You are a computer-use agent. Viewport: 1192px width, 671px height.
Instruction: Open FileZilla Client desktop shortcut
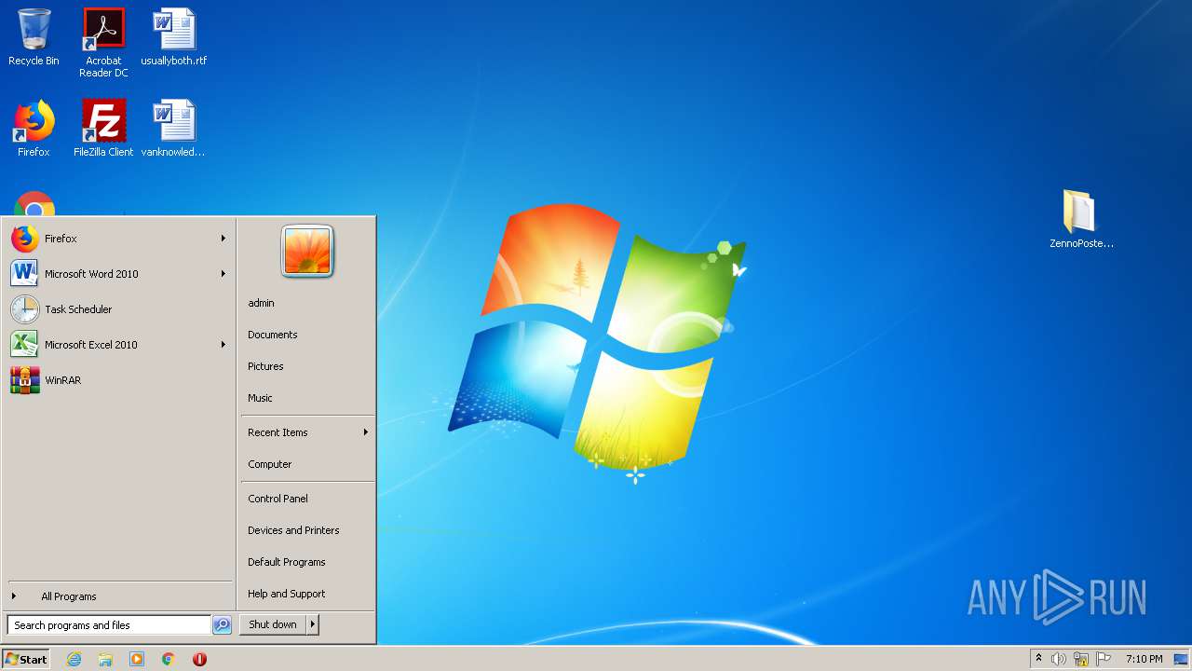pos(103,129)
